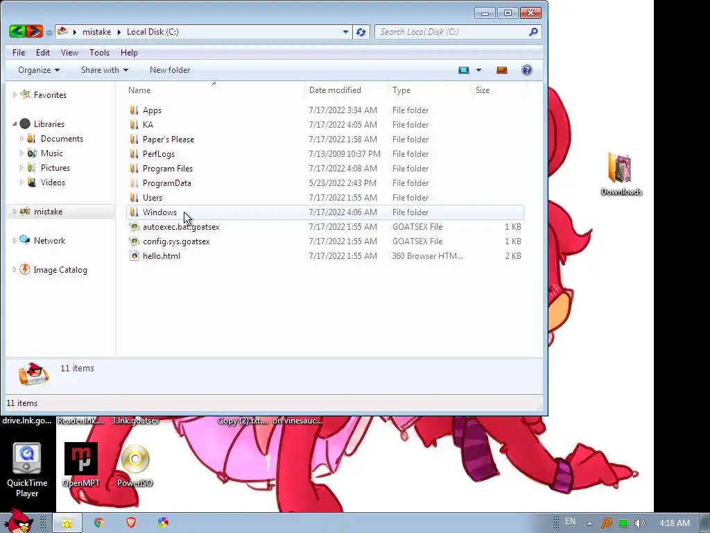Open the Organize dropdown menu
Image resolution: width=710 pixels, height=533 pixels.
[x=39, y=70]
